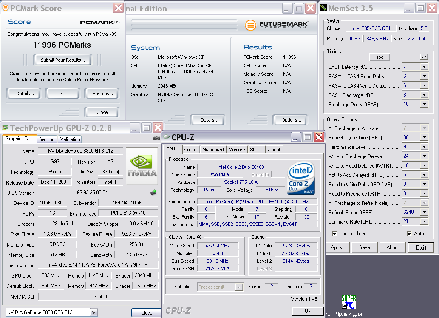
Task: Click the System Details button in PCMark05
Action: point(207,120)
